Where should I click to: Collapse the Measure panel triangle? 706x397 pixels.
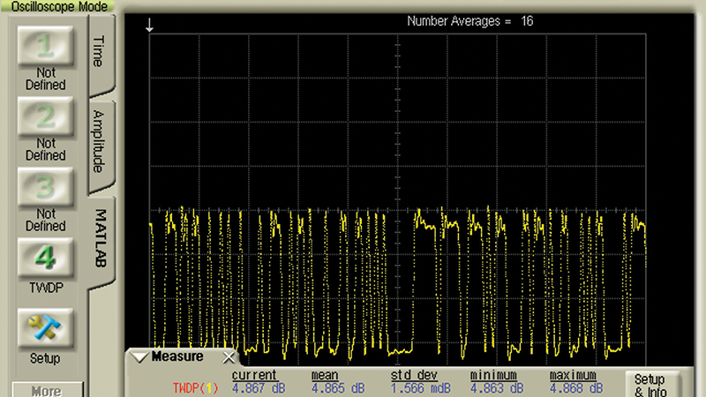click(139, 357)
